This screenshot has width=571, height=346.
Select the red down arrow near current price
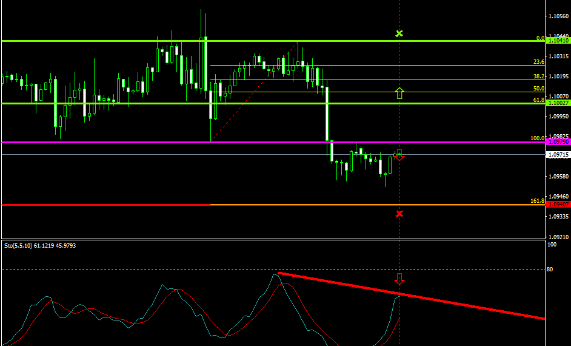click(x=399, y=155)
